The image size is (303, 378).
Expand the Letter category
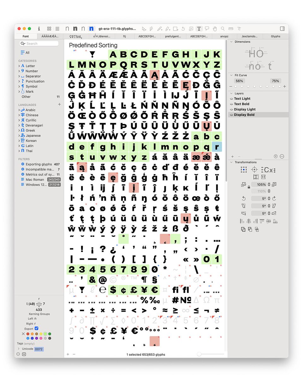(19, 66)
